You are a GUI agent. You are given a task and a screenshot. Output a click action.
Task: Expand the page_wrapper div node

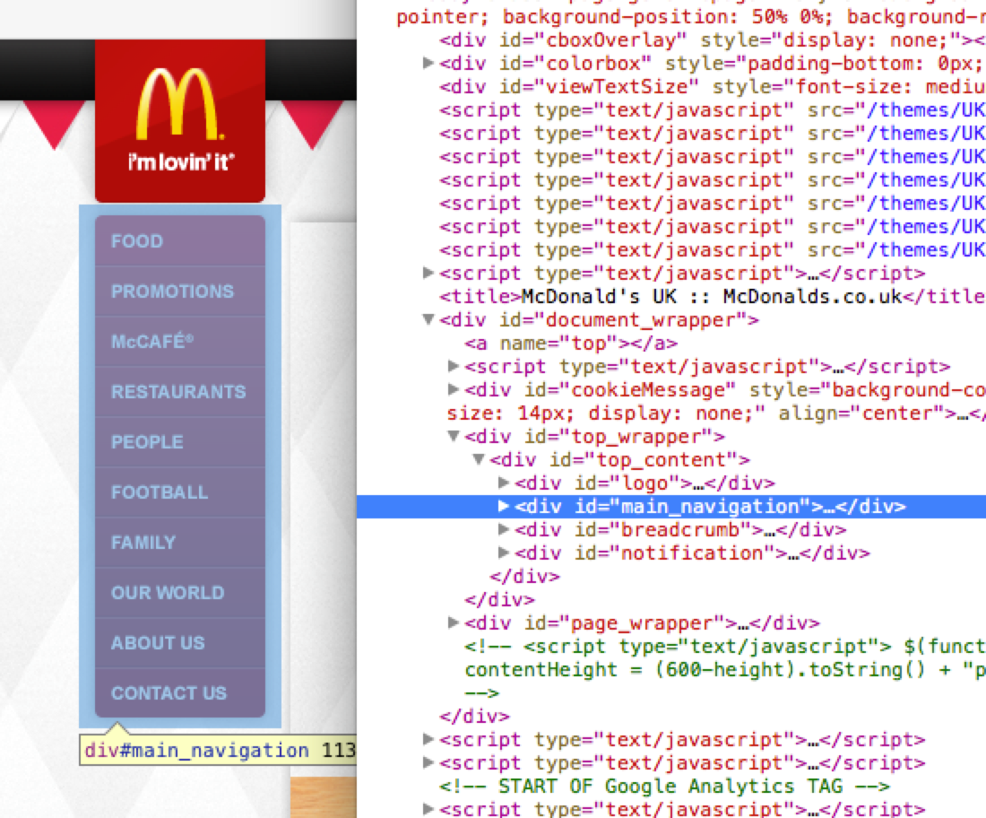[x=454, y=623]
